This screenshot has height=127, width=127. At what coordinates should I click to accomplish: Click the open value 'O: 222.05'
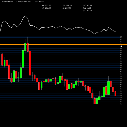click(x=47, y=5)
